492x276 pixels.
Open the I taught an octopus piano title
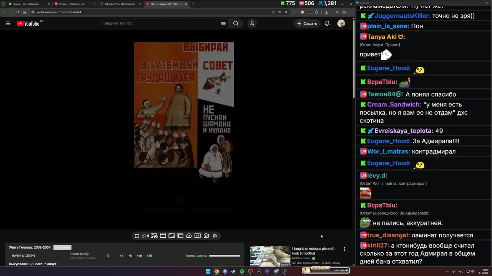[313, 251]
